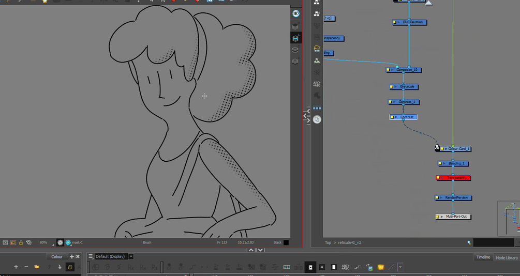Open dropdown arrow at end of timeline toolbar
520x276 pixels.
[x=400, y=267]
